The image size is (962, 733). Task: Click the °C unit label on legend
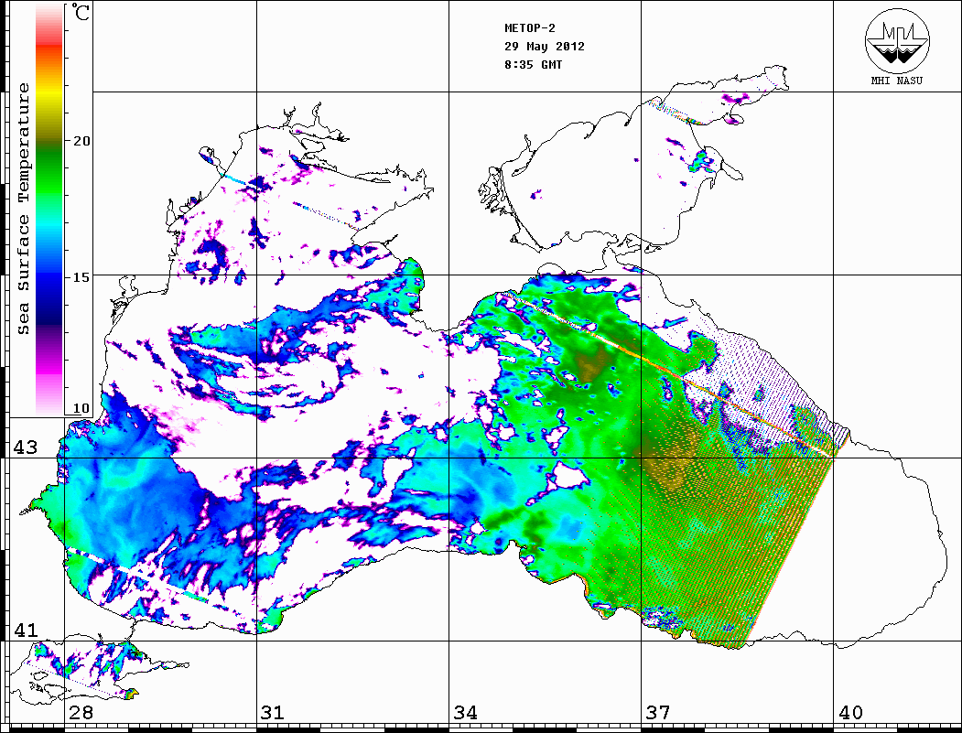[80, 12]
